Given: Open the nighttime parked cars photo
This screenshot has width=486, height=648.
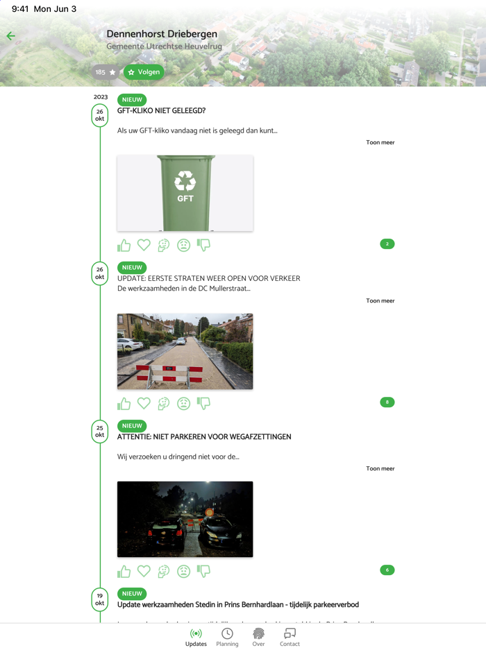Looking at the screenshot, I should [x=185, y=519].
